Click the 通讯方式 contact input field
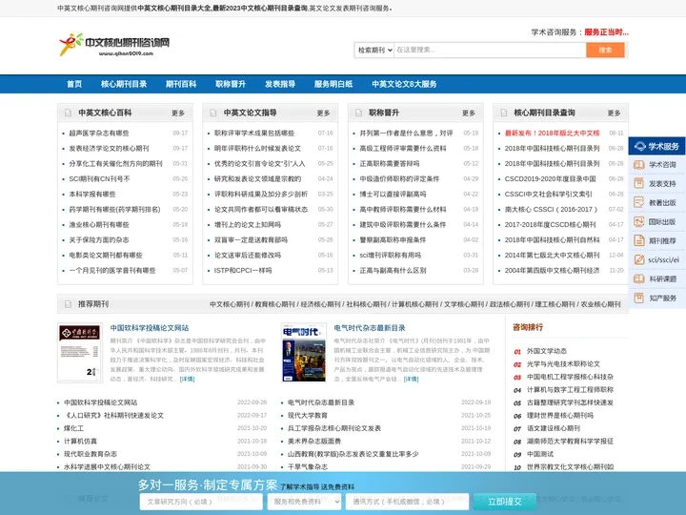Image resolution: width=686 pixels, height=515 pixels. tap(408, 502)
